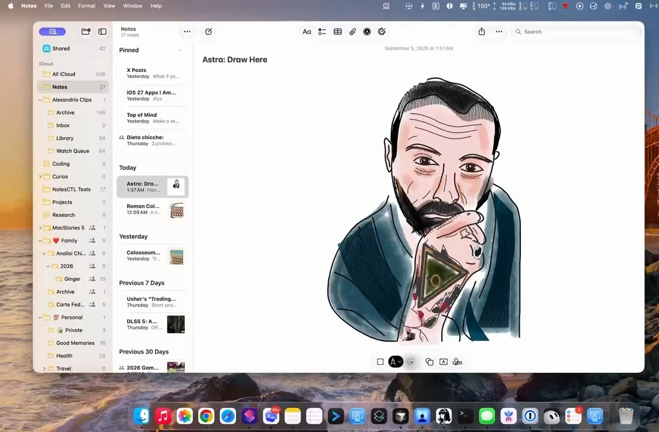Viewport: 659px width, 432px height.
Task: Open 1Password from the Dock
Action: (x=530, y=416)
